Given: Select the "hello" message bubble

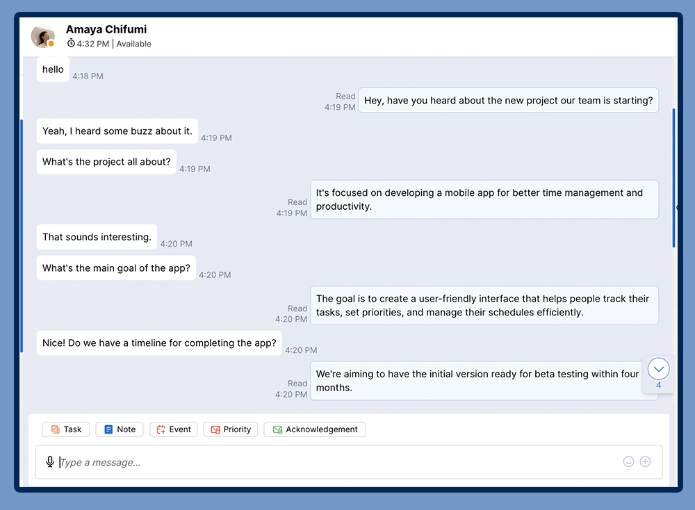Looking at the screenshot, I should (54, 69).
